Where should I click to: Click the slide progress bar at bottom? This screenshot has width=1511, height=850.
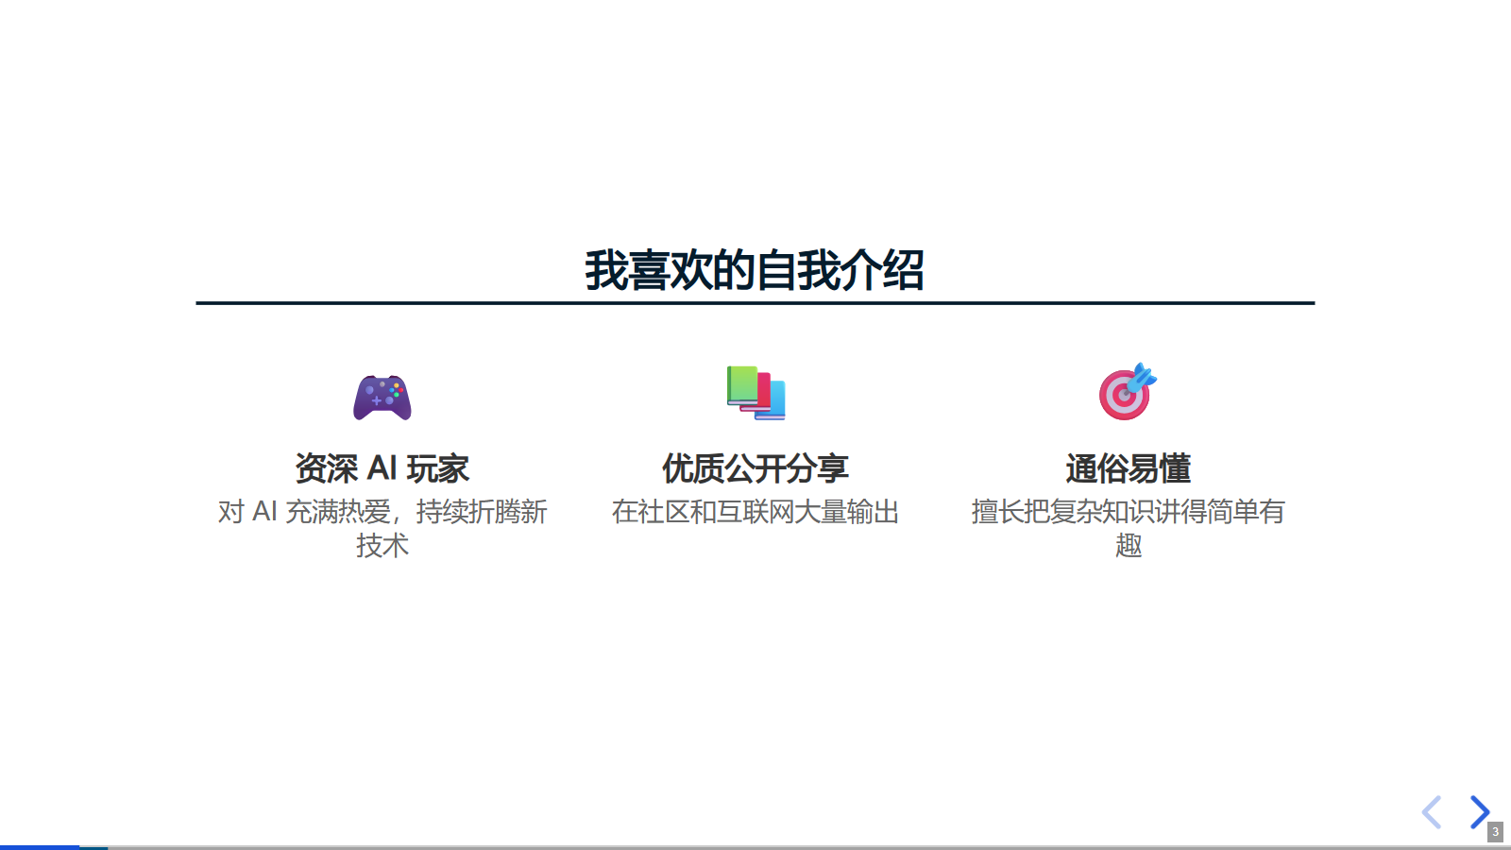755,847
